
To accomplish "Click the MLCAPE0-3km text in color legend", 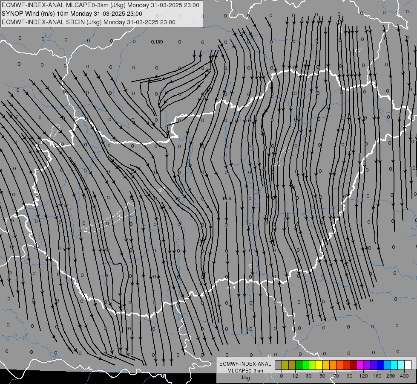I will tap(245, 371).
